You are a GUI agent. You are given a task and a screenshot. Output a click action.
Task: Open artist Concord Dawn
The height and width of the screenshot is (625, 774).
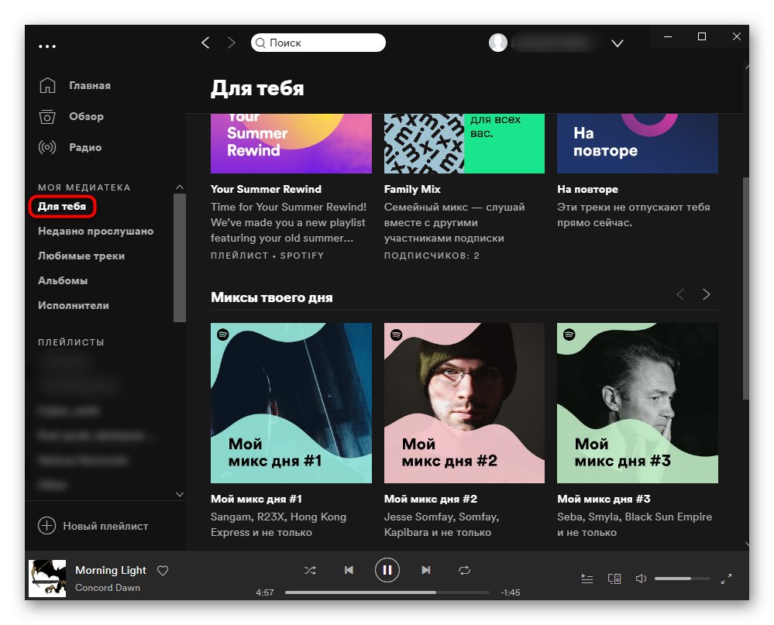pos(108,588)
